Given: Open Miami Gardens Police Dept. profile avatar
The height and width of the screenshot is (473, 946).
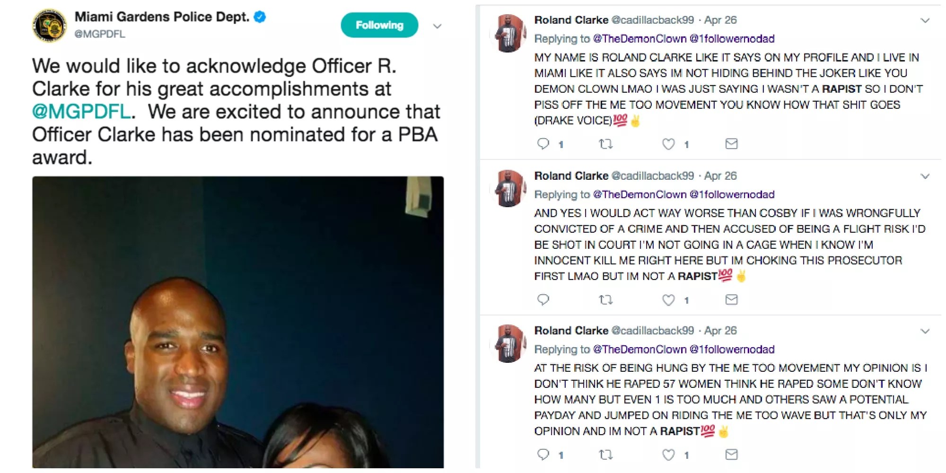Looking at the screenshot, I should (x=50, y=25).
